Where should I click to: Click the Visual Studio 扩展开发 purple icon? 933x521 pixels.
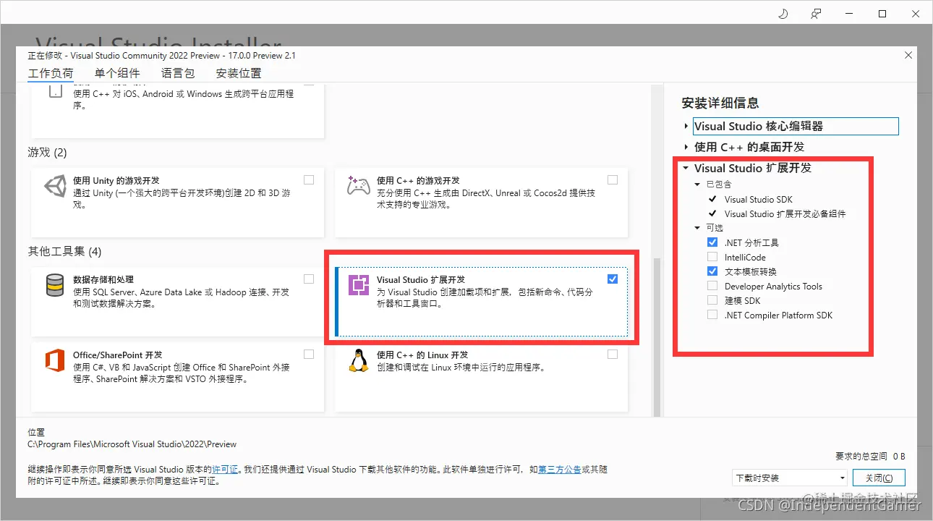pyautogui.click(x=358, y=286)
